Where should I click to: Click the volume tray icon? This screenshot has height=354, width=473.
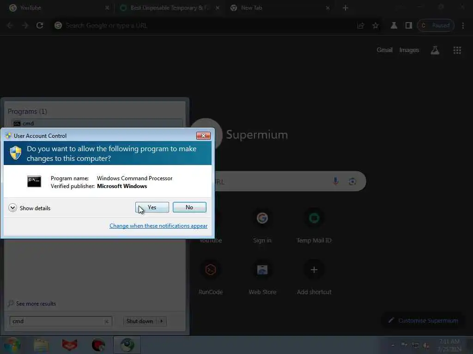(426, 346)
